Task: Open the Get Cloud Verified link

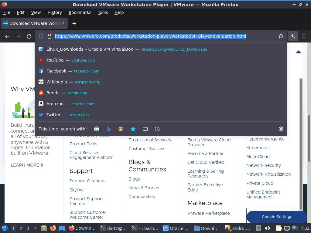Action: point(206,162)
